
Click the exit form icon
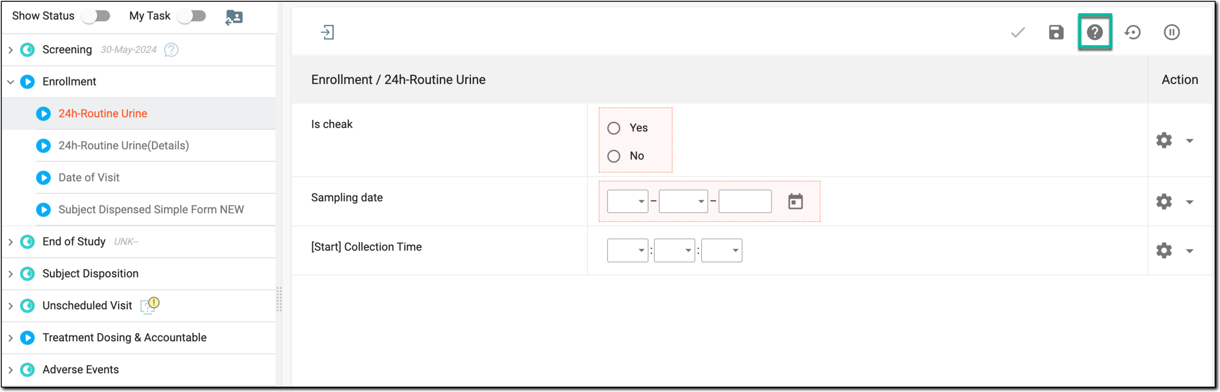click(327, 33)
